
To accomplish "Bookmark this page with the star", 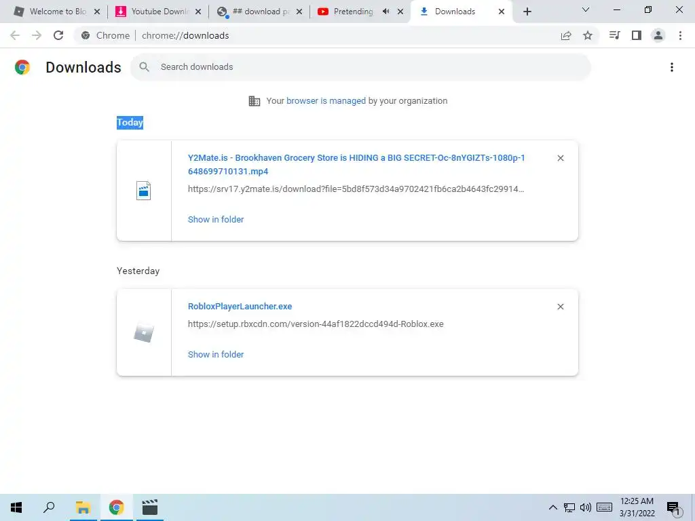I will [588, 35].
